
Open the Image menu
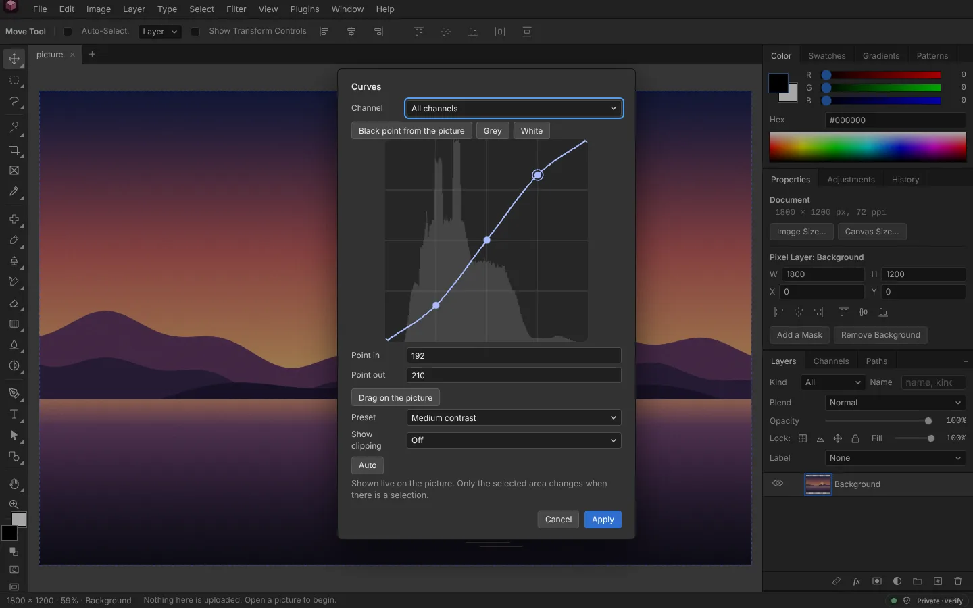pyautogui.click(x=99, y=9)
